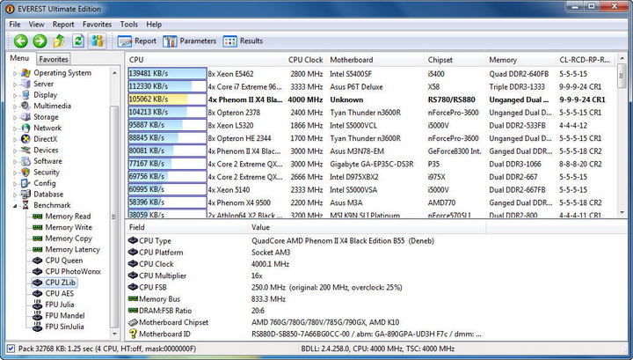
Task: Open Report from the toolbar
Action: click(x=137, y=40)
